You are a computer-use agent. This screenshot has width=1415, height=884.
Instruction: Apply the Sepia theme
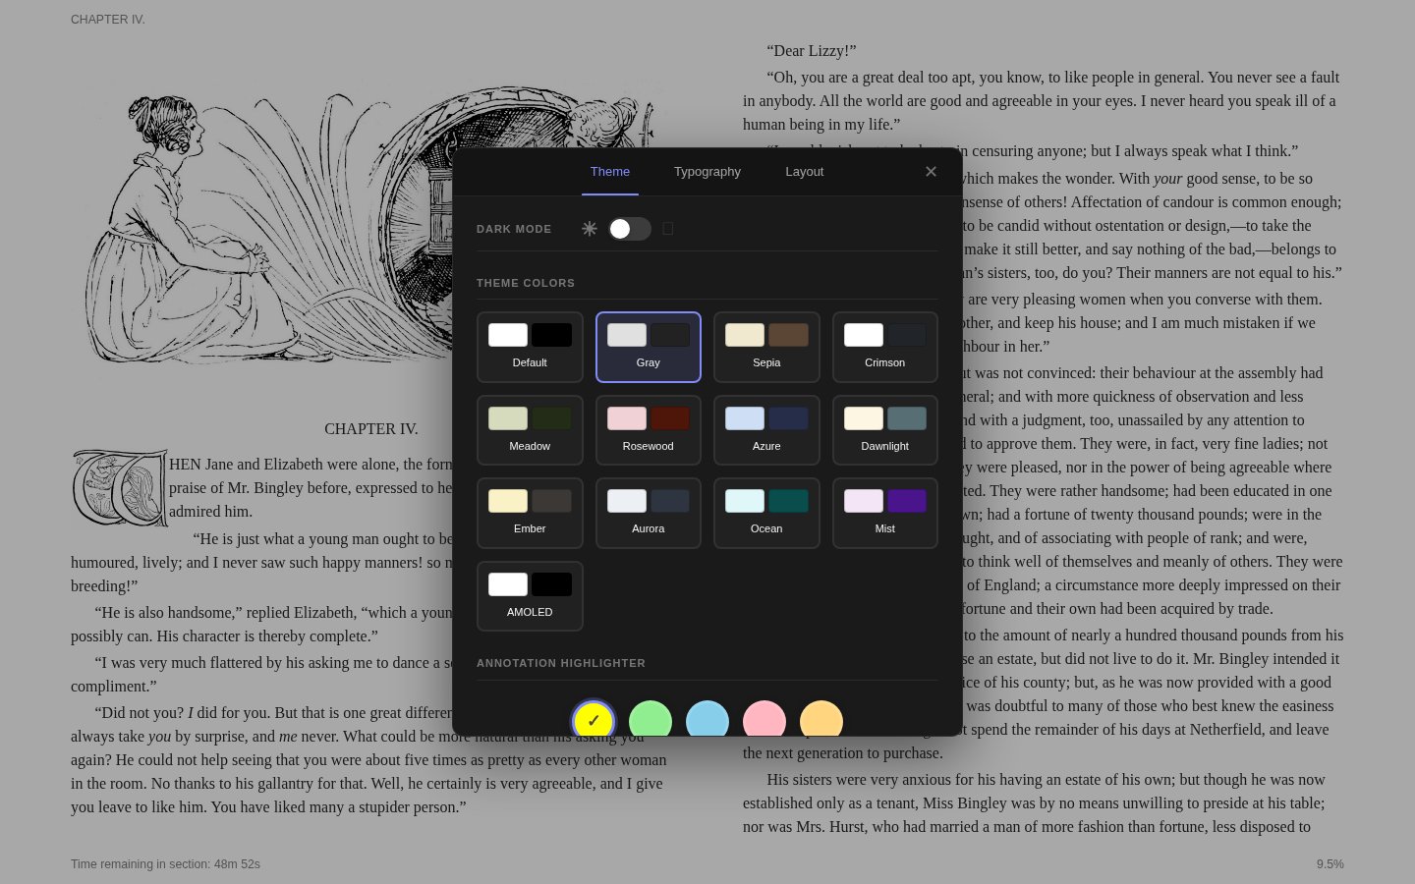[x=766, y=347]
